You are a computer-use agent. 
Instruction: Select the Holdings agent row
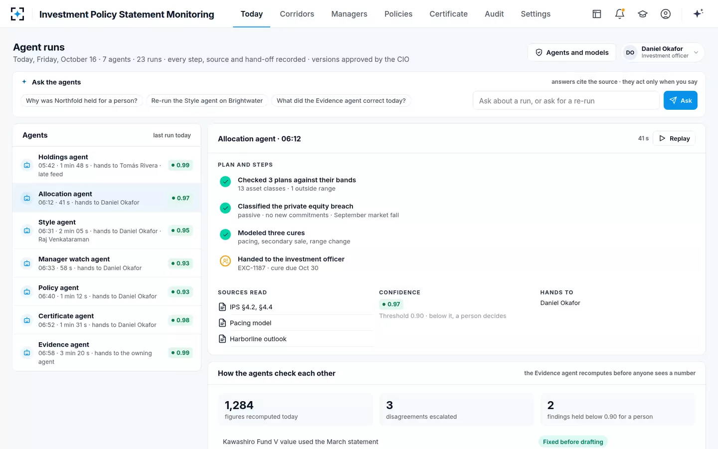click(107, 165)
